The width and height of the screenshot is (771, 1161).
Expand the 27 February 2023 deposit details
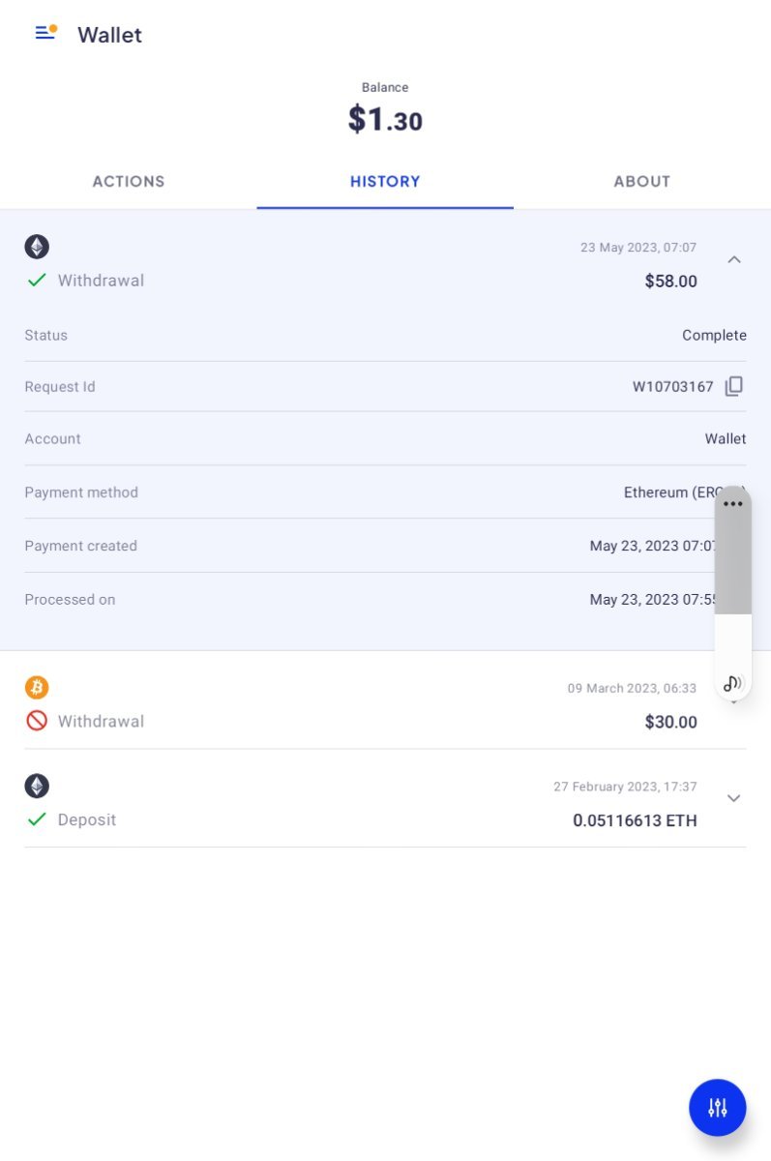click(734, 798)
